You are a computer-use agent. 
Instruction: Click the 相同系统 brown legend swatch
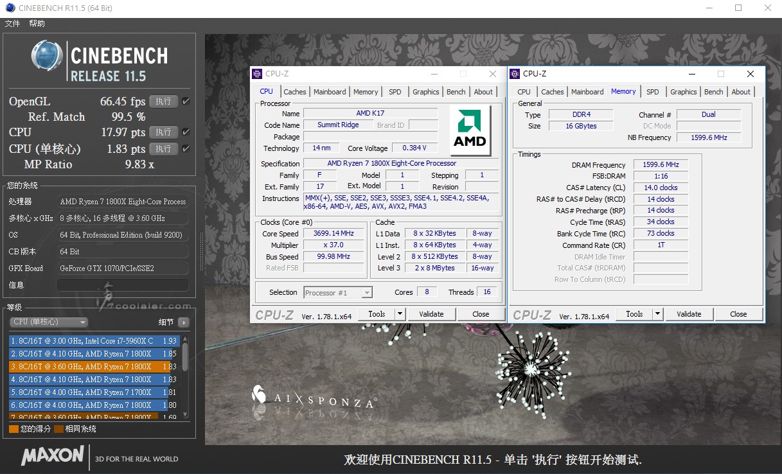click(x=58, y=429)
